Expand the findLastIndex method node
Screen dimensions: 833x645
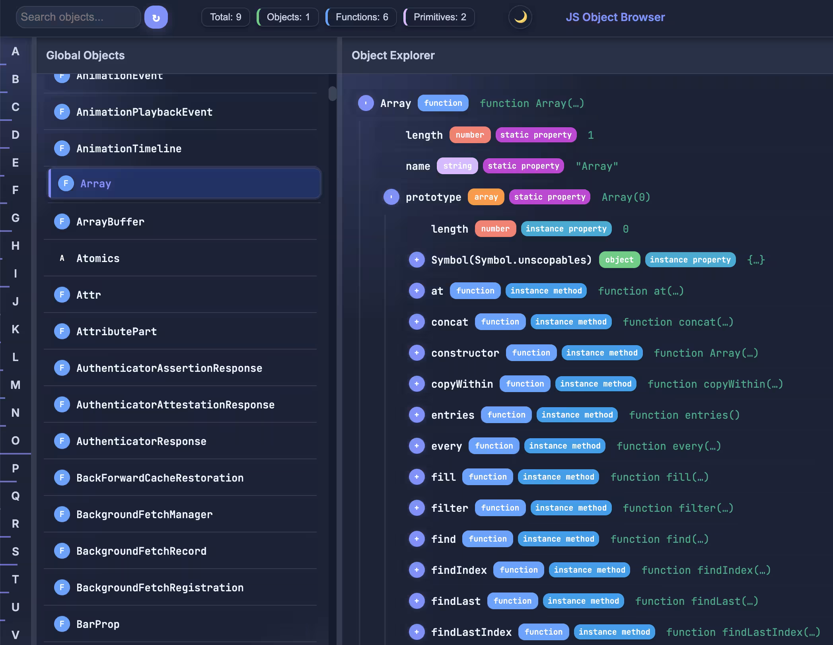pyautogui.click(x=416, y=632)
